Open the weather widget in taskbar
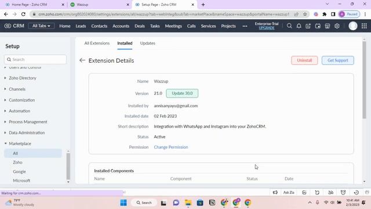This screenshot has width=371, height=209. (x=20, y=203)
